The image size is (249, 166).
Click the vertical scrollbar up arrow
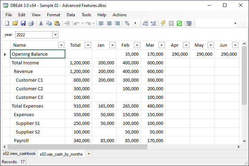pos(245,44)
